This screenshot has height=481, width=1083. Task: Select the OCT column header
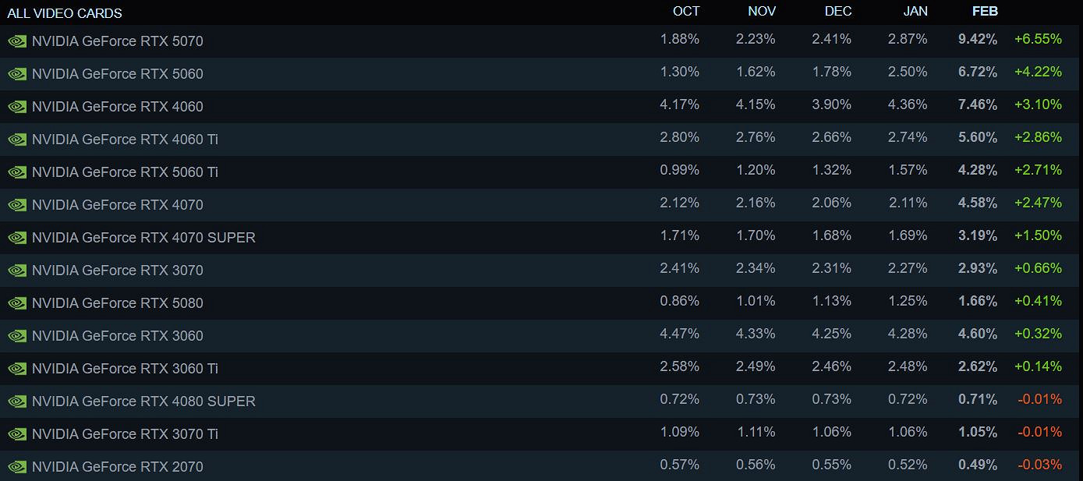[x=687, y=11]
